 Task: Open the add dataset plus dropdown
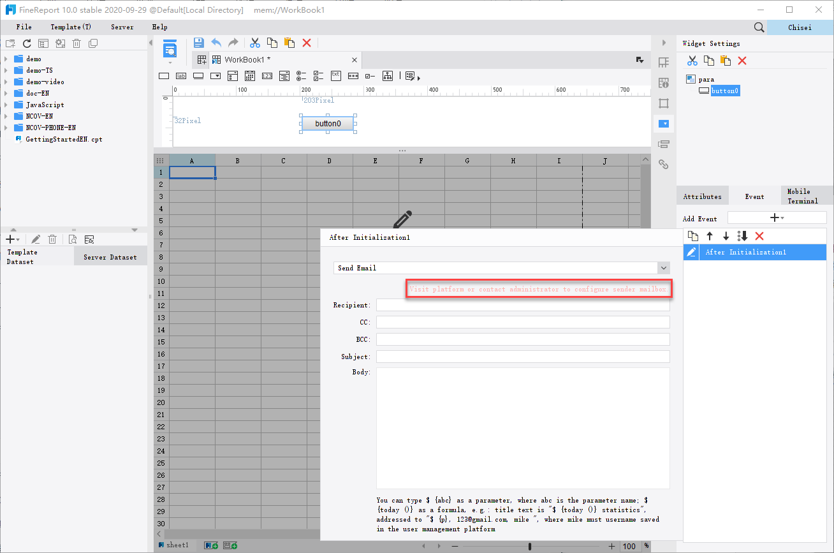[13, 239]
